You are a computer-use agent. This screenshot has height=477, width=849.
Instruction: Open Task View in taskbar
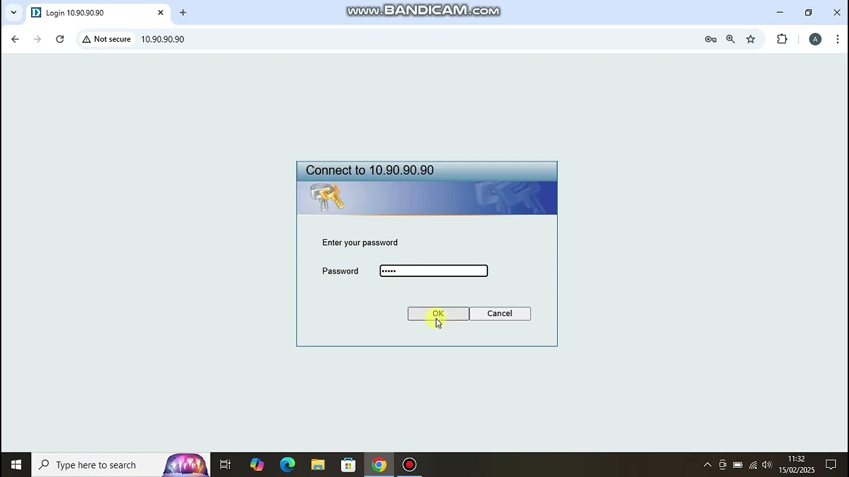(x=225, y=464)
